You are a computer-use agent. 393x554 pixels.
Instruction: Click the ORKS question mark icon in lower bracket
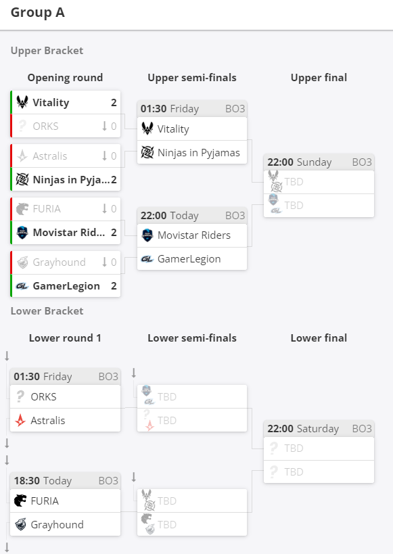coord(20,396)
